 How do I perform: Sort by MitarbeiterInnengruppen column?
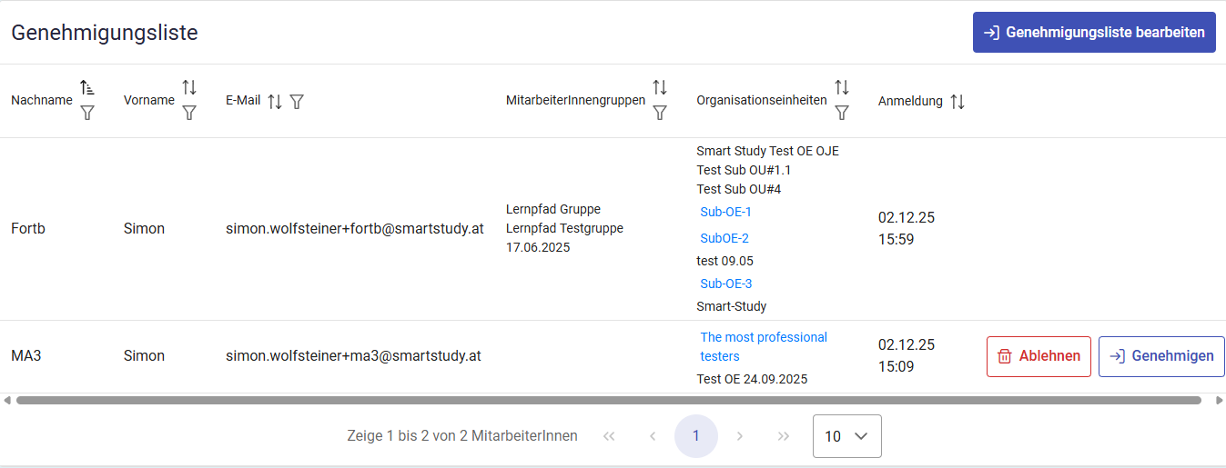click(660, 87)
